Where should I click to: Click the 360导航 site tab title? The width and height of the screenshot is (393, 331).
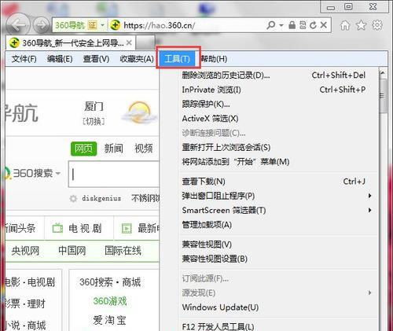[73, 42]
